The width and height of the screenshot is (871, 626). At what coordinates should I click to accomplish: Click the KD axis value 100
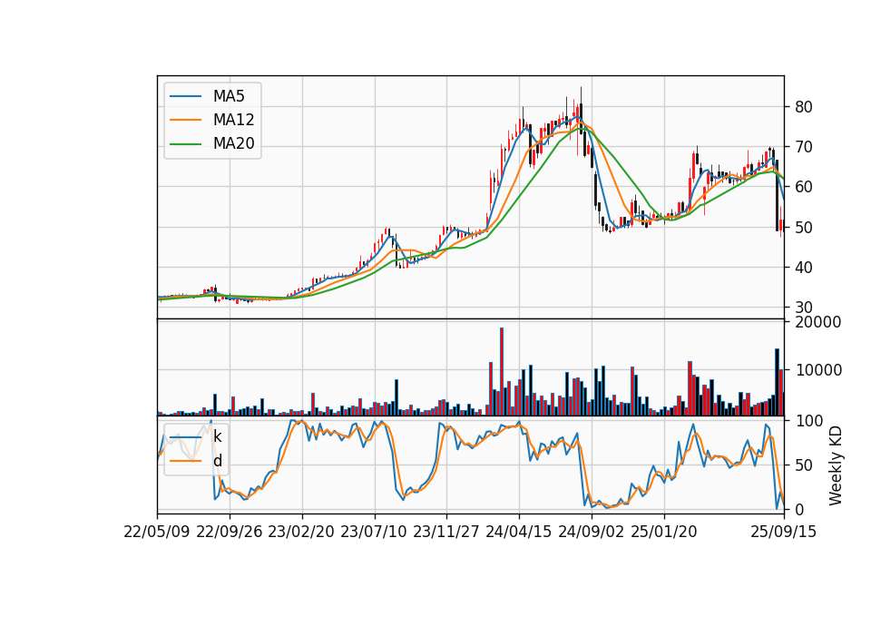point(808,421)
